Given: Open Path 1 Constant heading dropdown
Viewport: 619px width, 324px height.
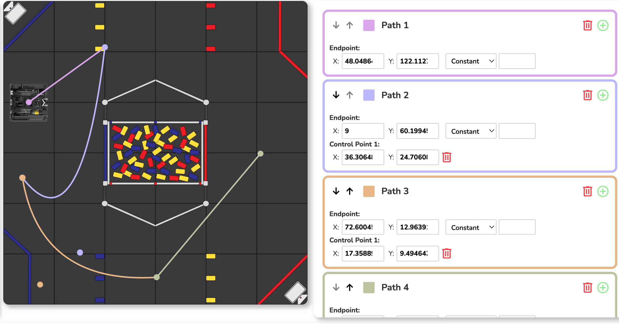Looking at the screenshot, I should click(471, 61).
